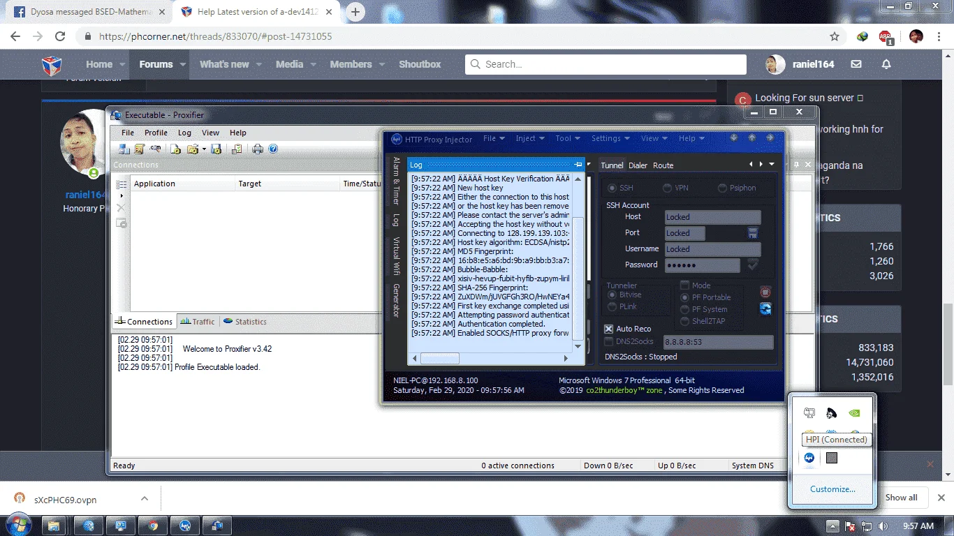
Task: Toggle the Auto Reco checkbox
Action: [x=609, y=329]
